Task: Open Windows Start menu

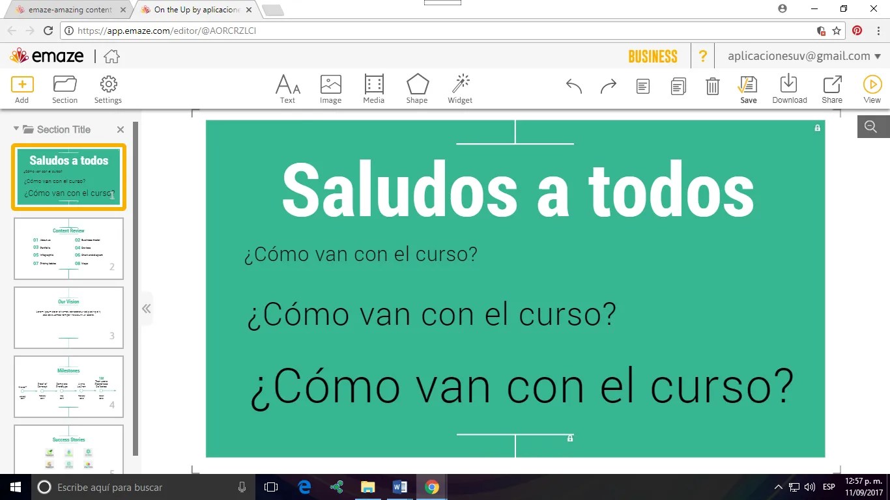Action: (16, 487)
